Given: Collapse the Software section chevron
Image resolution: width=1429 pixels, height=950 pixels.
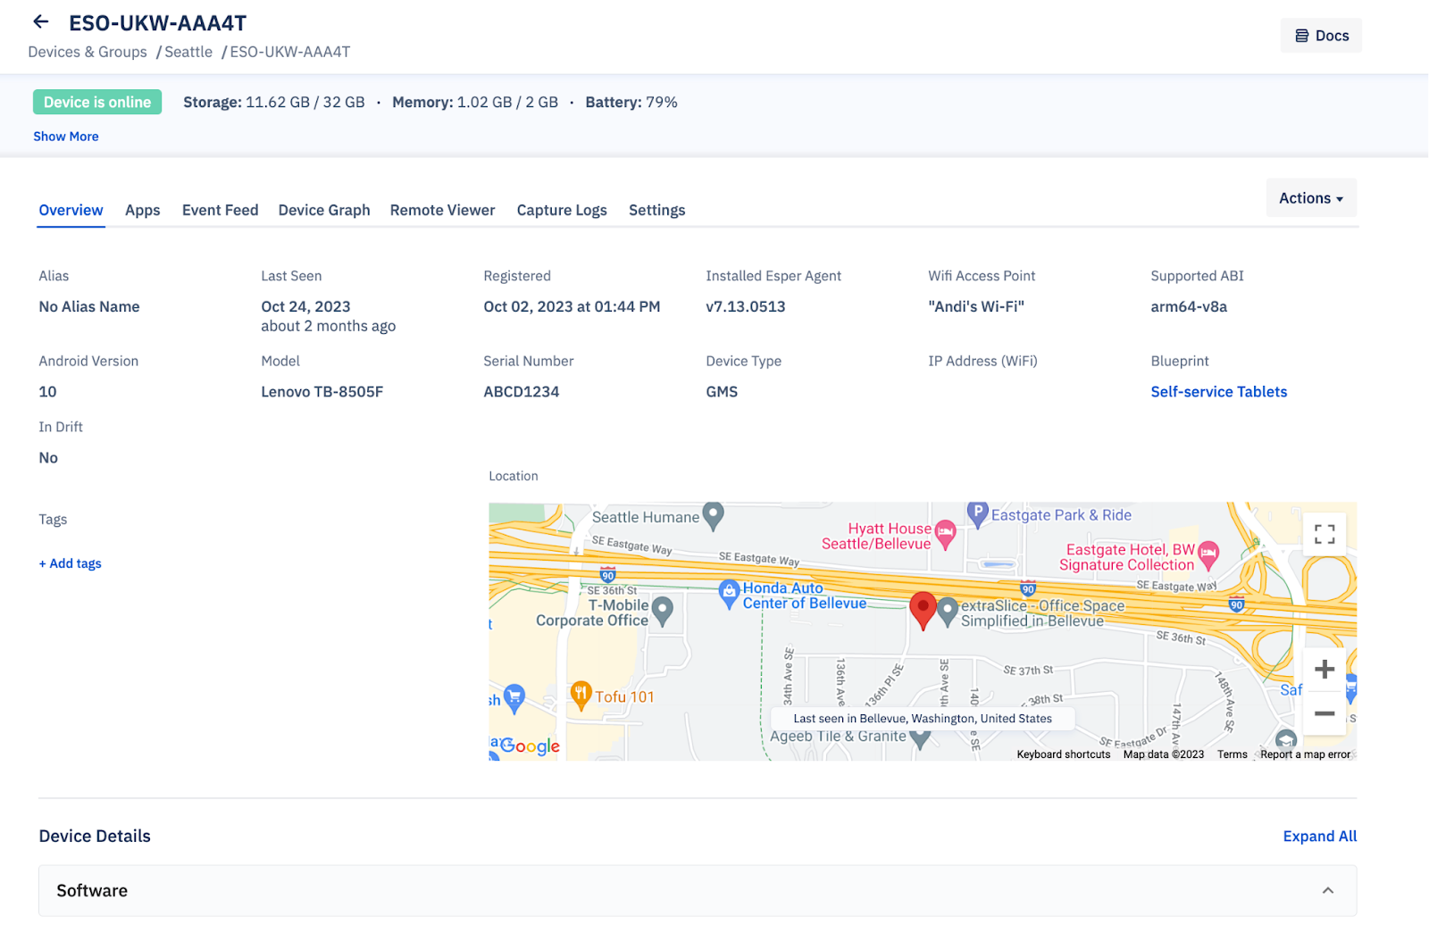Looking at the screenshot, I should pyautogui.click(x=1327, y=890).
